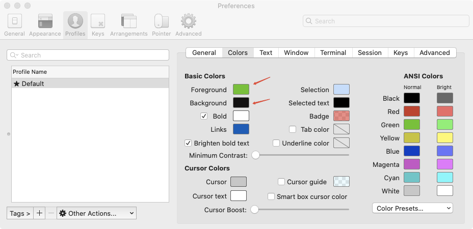
Task: Click the Minimum Contrast slider handle
Action: (x=255, y=155)
